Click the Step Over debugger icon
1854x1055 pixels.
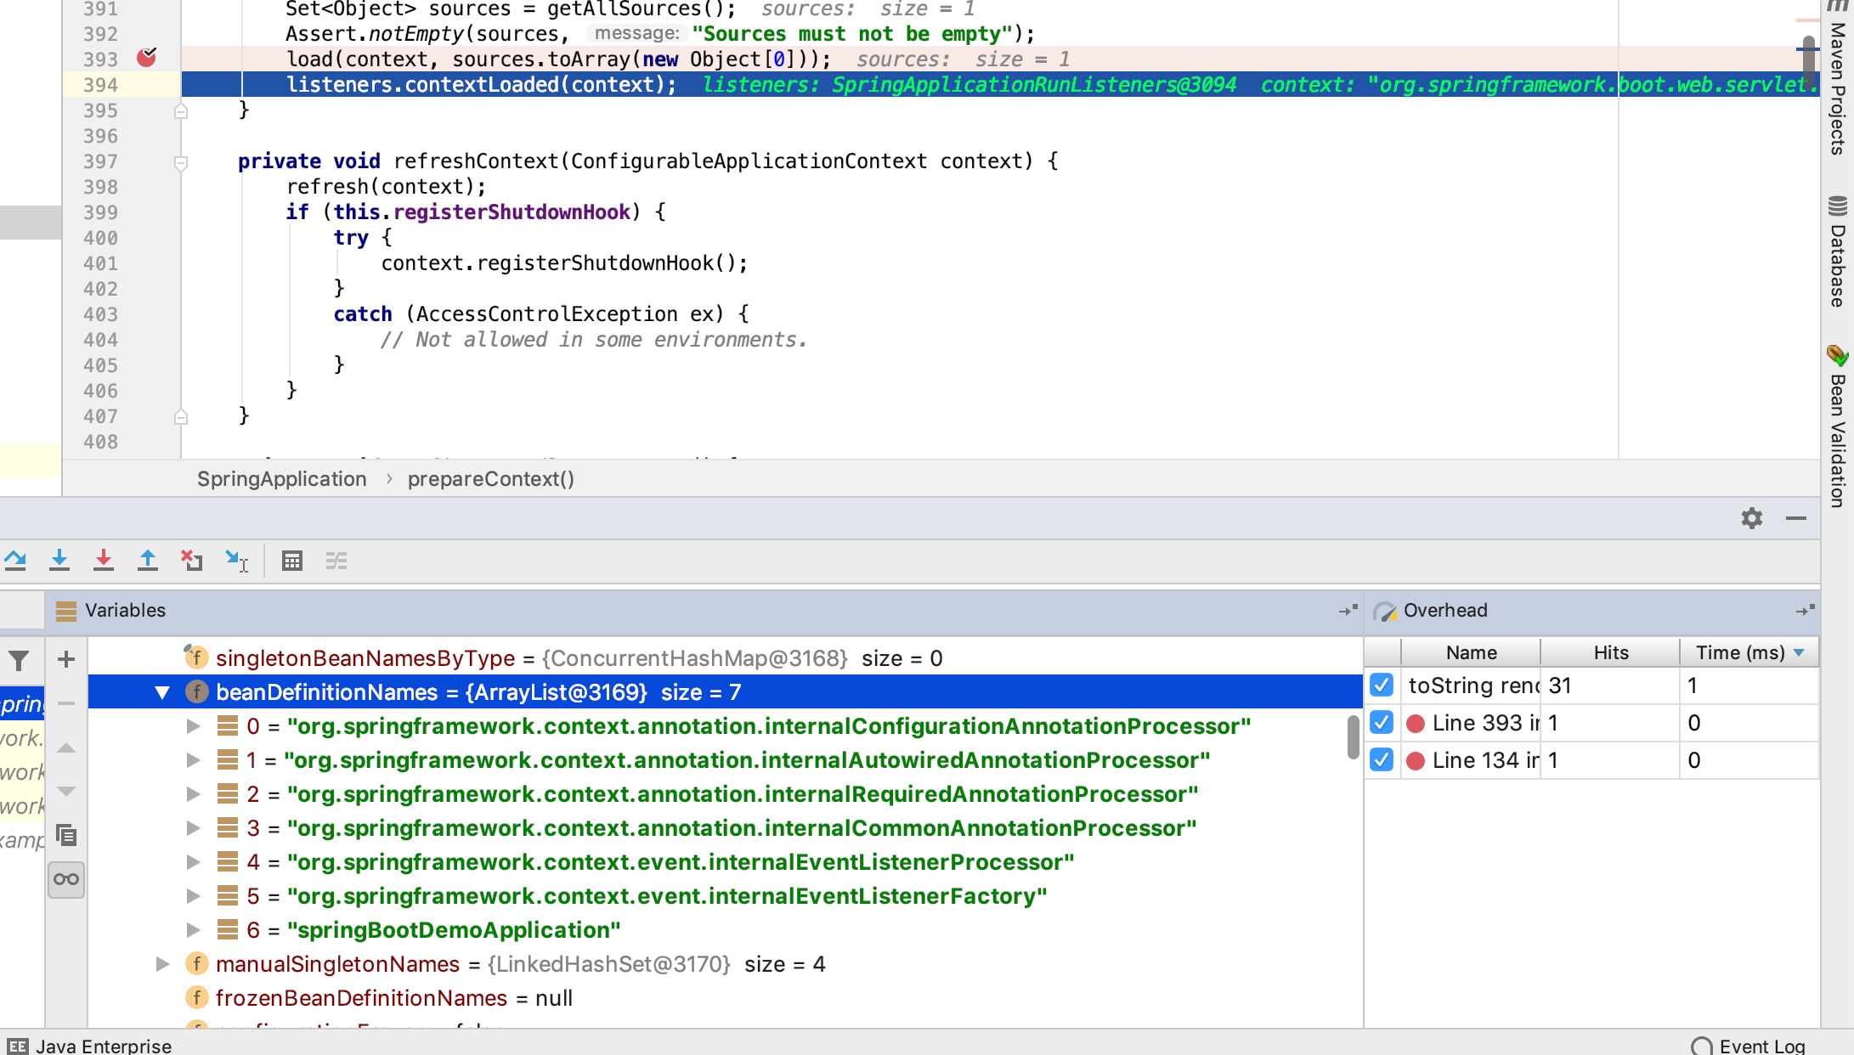coord(15,560)
